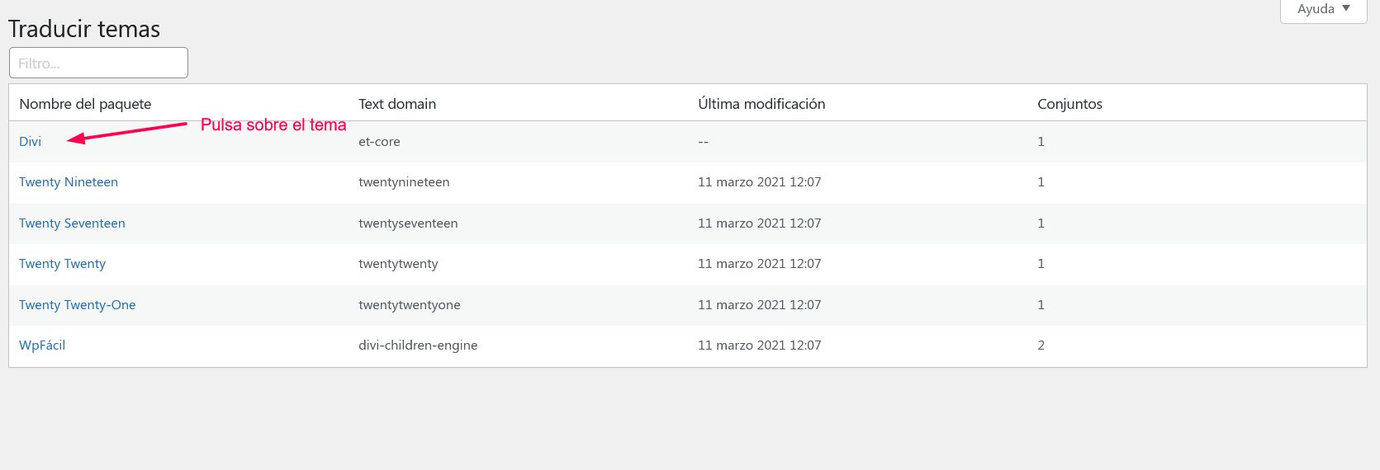Open the Twenty Nineteen theme link
The height and width of the screenshot is (470, 1380).
coord(69,182)
